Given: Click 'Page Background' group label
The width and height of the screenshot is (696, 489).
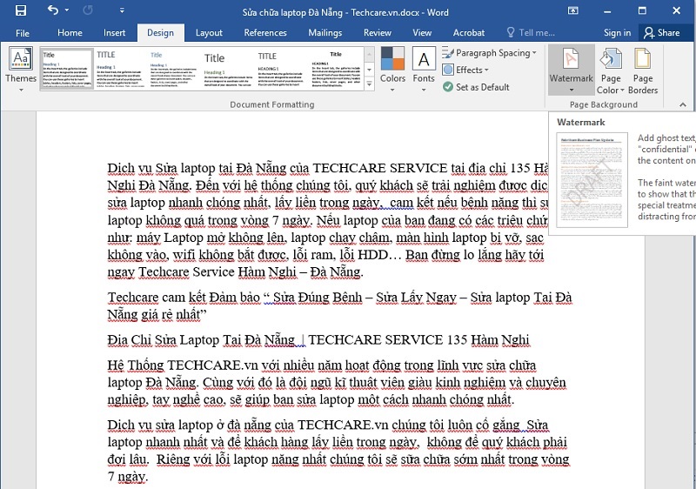Looking at the screenshot, I should point(604,104).
